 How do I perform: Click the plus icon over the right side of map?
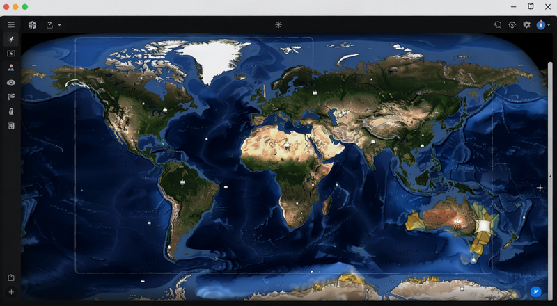click(x=540, y=188)
